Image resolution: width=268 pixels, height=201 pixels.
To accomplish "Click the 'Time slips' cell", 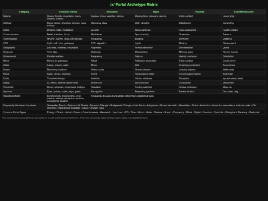I will coord(68,52).
